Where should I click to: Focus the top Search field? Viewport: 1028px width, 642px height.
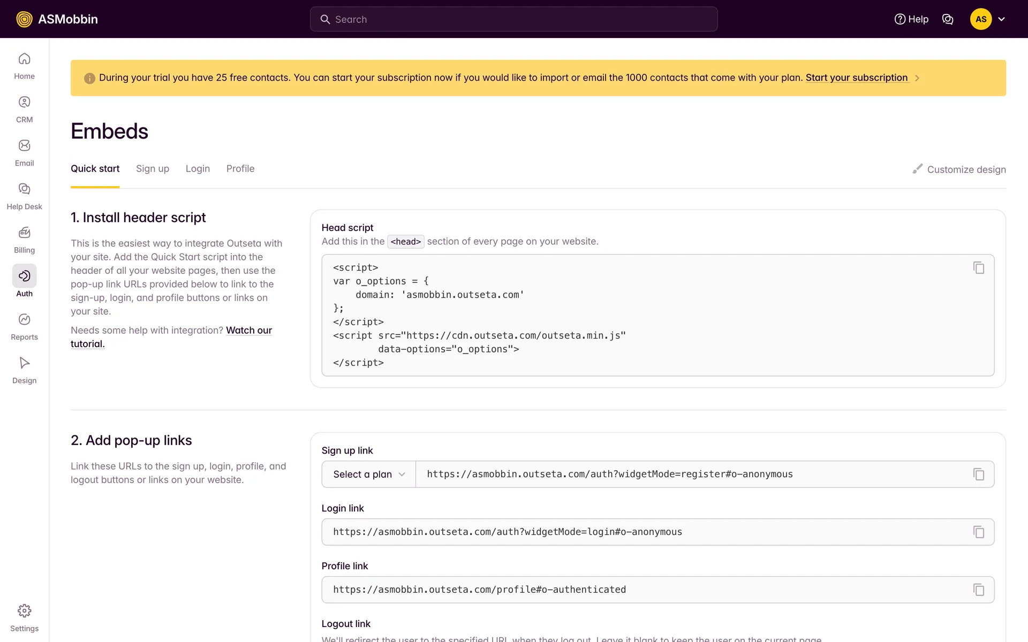[514, 19]
